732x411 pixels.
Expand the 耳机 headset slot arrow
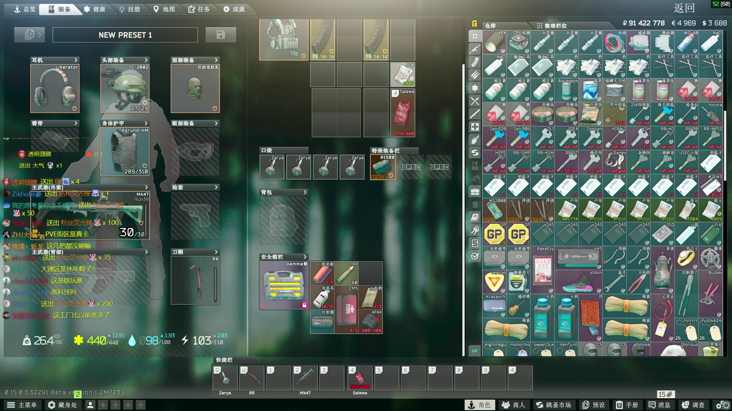pos(76,60)
